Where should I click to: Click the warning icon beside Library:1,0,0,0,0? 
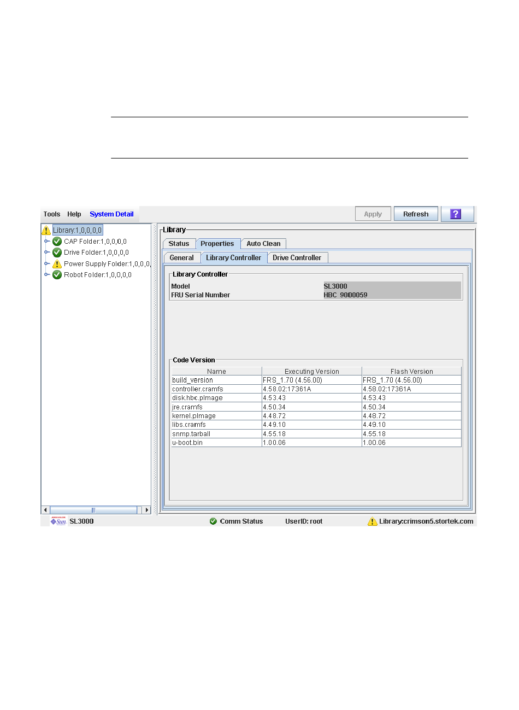tap(46, 231)
